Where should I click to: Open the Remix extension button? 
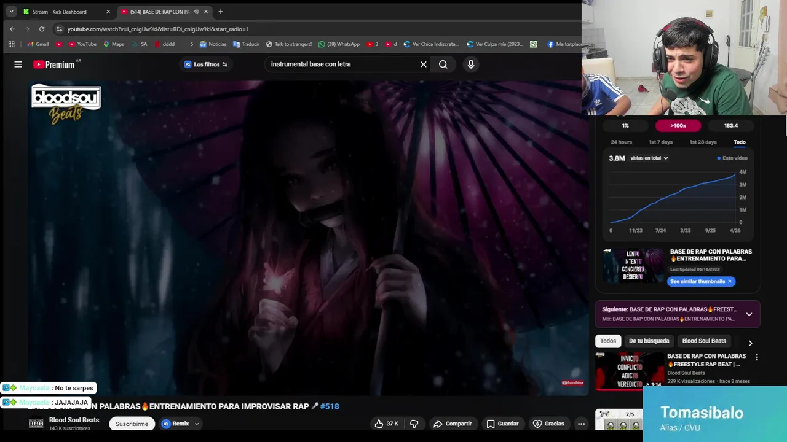coord(176,424)
